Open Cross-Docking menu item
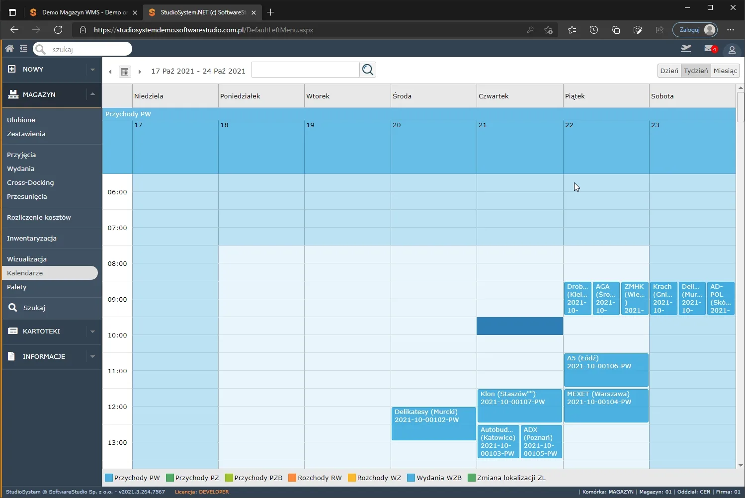Viewport: 745px width, 498px height. pyautogui.click(x=30, y=182)
